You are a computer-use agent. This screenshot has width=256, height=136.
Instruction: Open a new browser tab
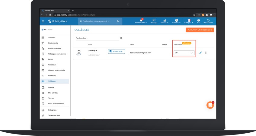pos(73,11)
